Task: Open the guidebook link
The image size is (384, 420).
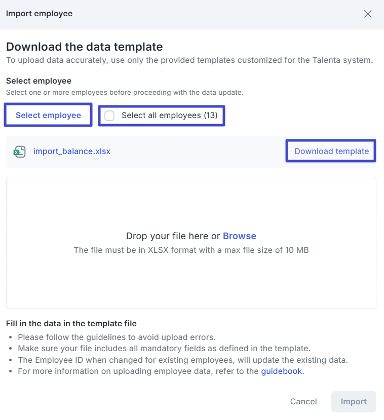Action: pyautogui.click(x=282, y=371)
